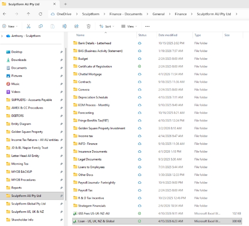Click the sidebar vertical scrollbar
Image resolution: width=249 pixels, height=226 pixels.
[x=66, y=124]
